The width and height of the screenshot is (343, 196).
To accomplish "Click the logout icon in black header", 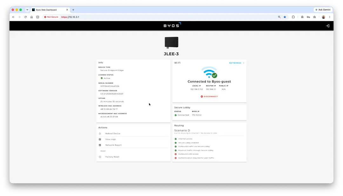I will pyautogui.click(x=327, y=26).
